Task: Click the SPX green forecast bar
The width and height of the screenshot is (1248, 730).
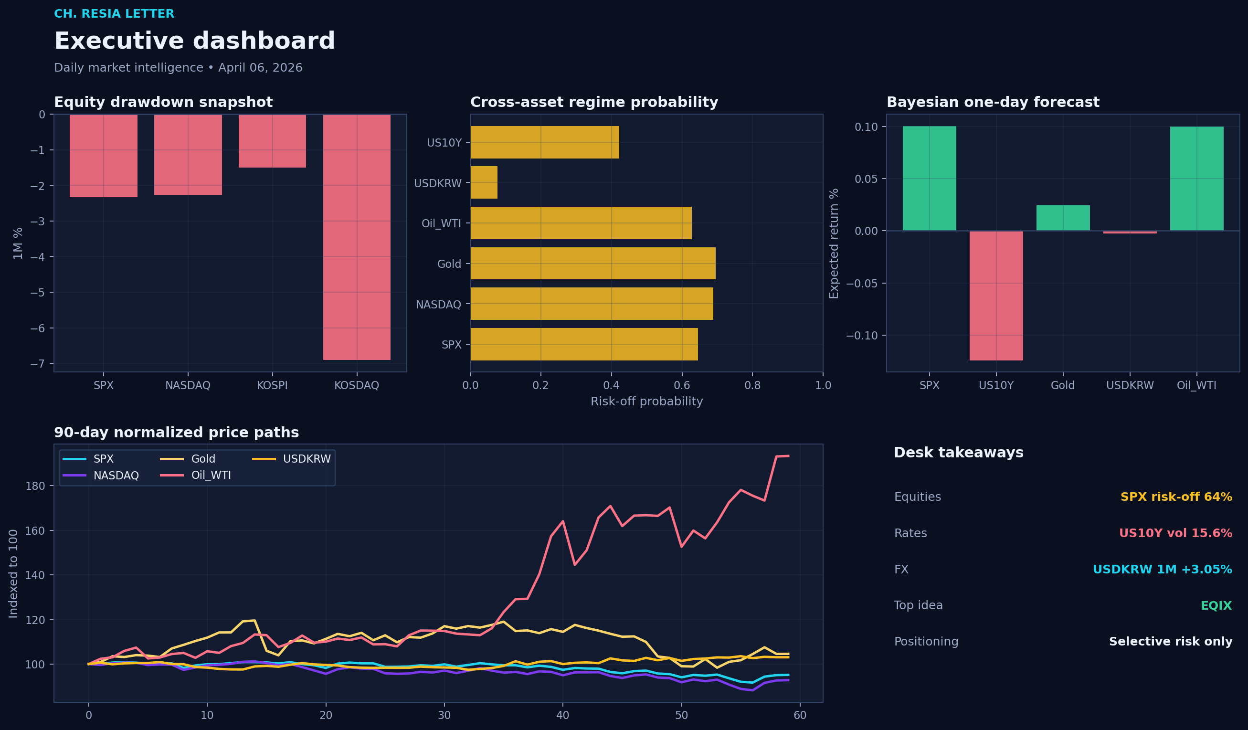Action: 929,178
